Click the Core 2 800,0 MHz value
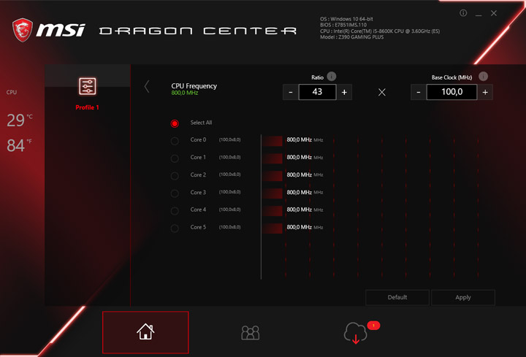The height and width of the screenshot is (357, 526). pyautogui.click(x=300, y=174)
